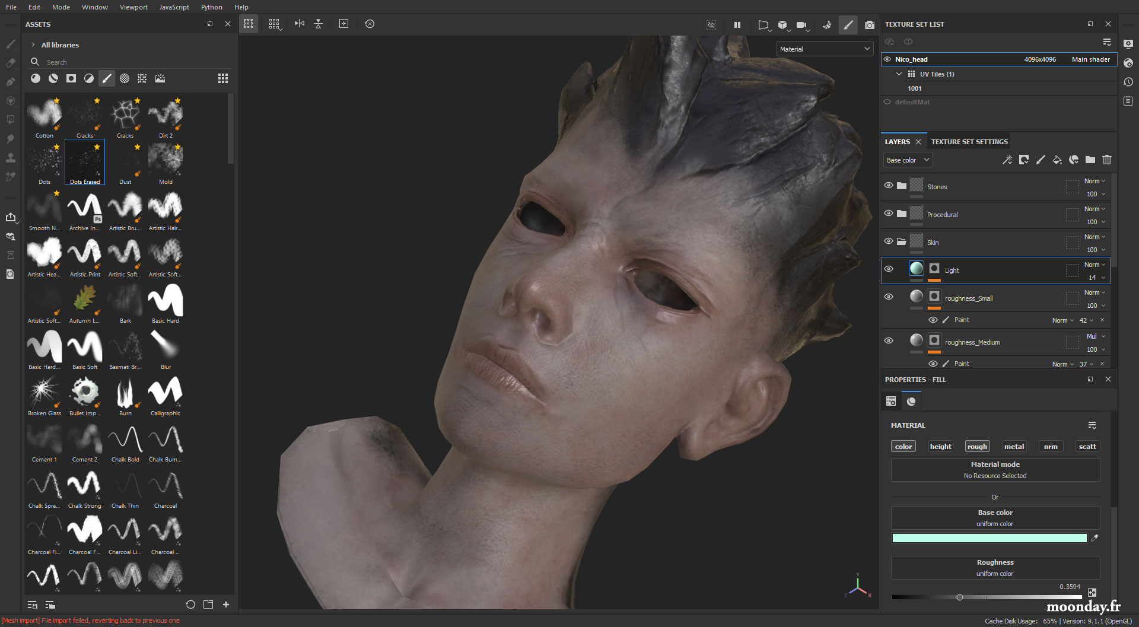
Task: Collapse the UV Tiles entry under Nico_head
Action: click(x=899, y=74)
